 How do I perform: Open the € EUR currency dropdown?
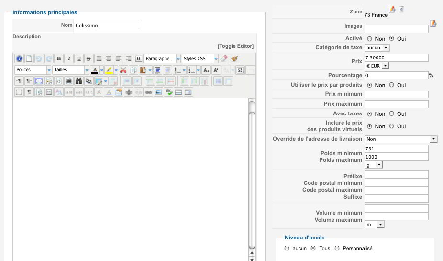pos(377,66)
